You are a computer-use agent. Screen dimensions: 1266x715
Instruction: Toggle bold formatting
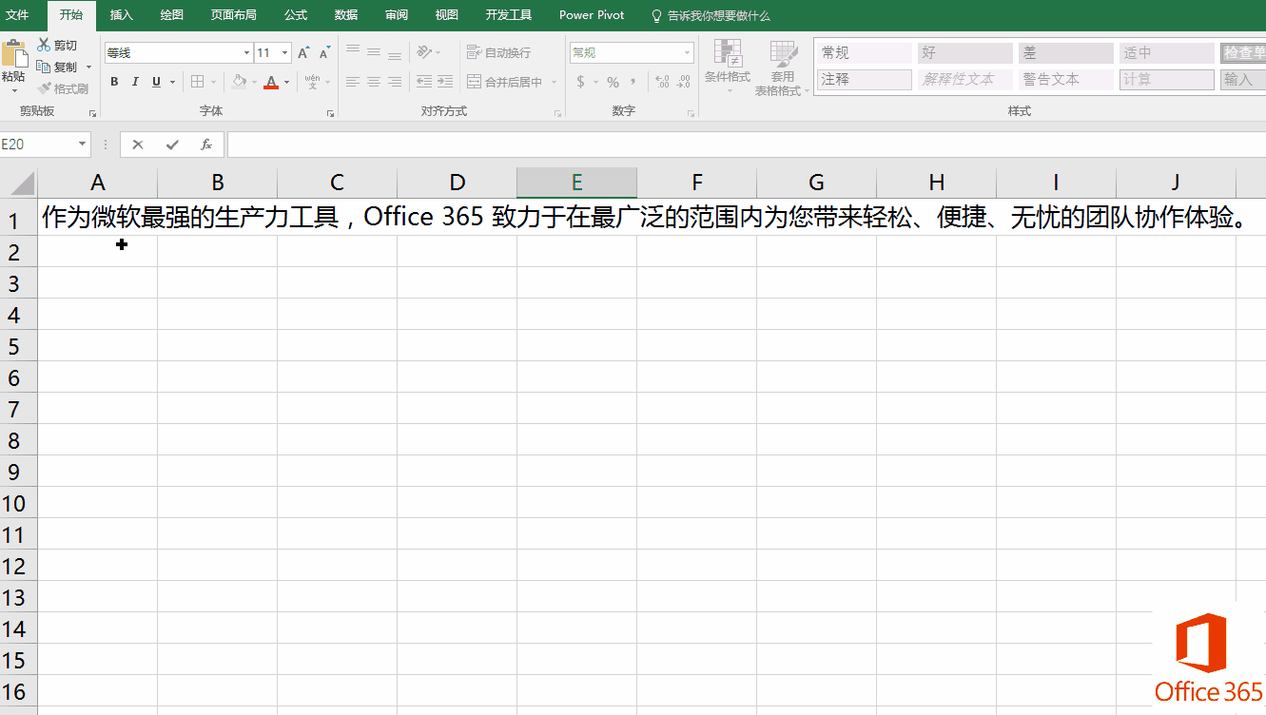point(114,82)
